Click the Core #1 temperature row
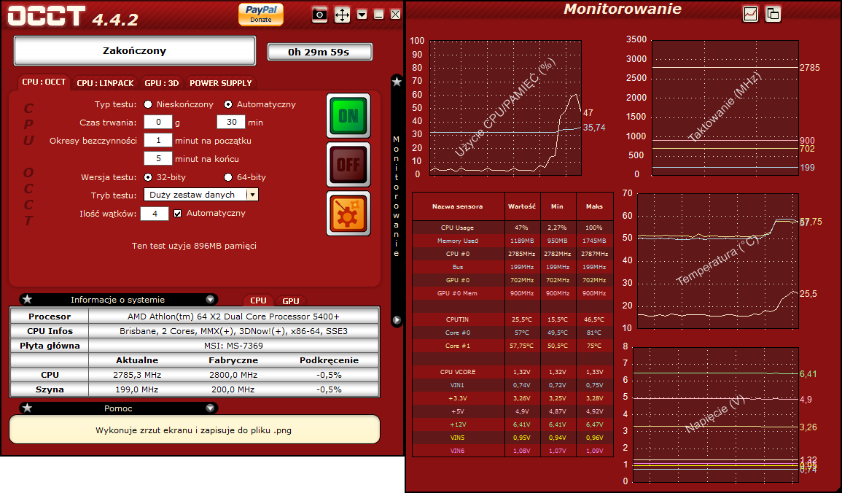This screenshot has width=842, height=493. pyautogui.click(x=512, y=346)
